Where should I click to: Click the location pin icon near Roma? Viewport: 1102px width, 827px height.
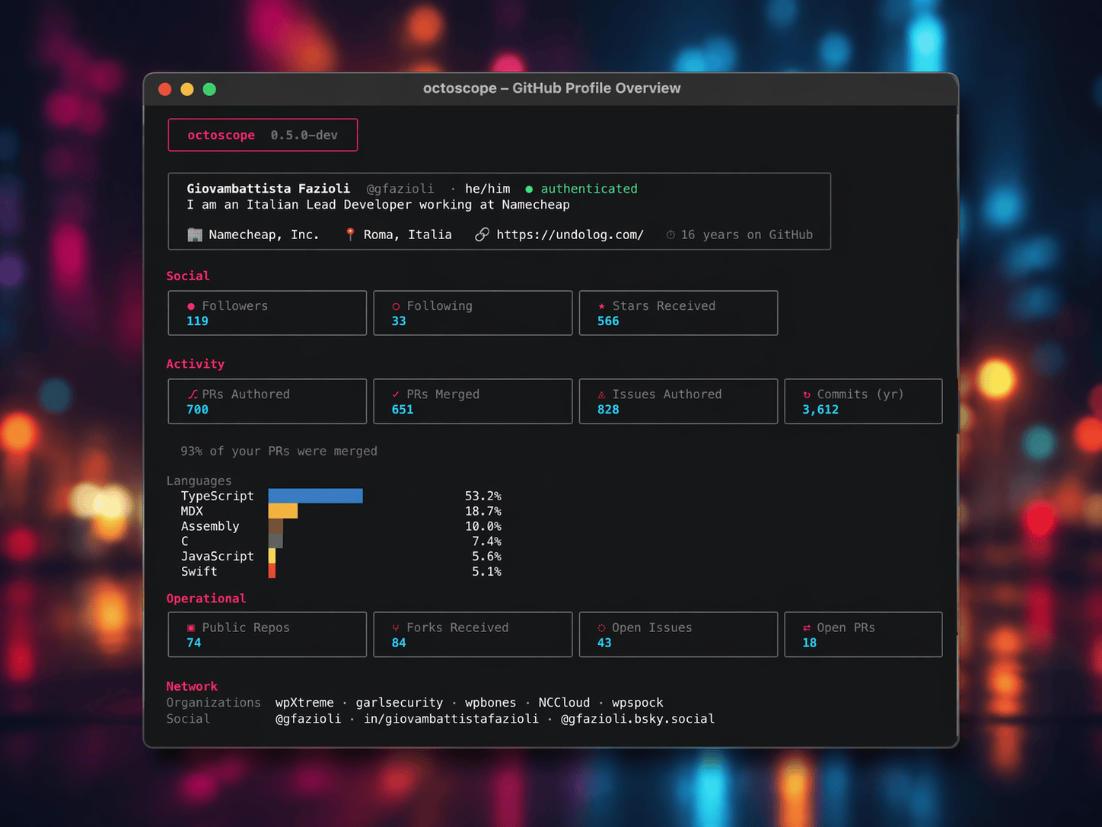coord(350,235)
